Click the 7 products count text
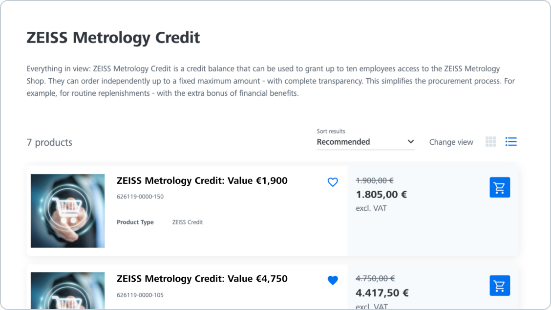This screenshot has width=551, height=310. [x=49, y=143]
